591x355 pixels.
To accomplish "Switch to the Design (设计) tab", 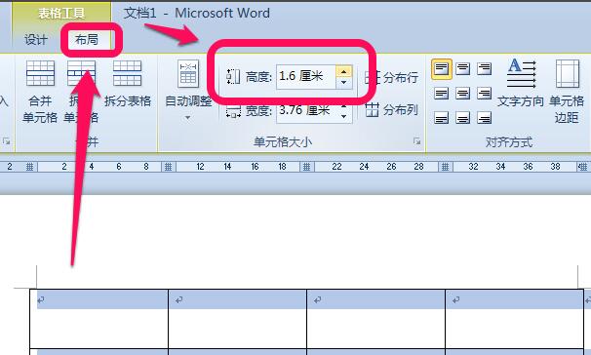I will click(x=36, y=40).
